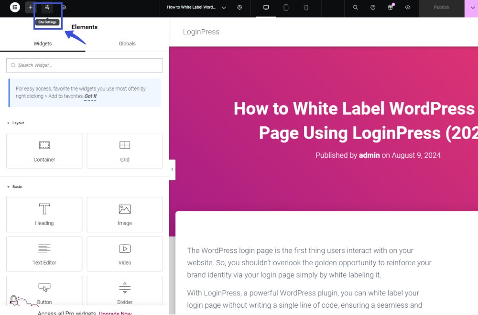Open the What's New gift icon
The image size is (478, 315).
pos(390,7)
